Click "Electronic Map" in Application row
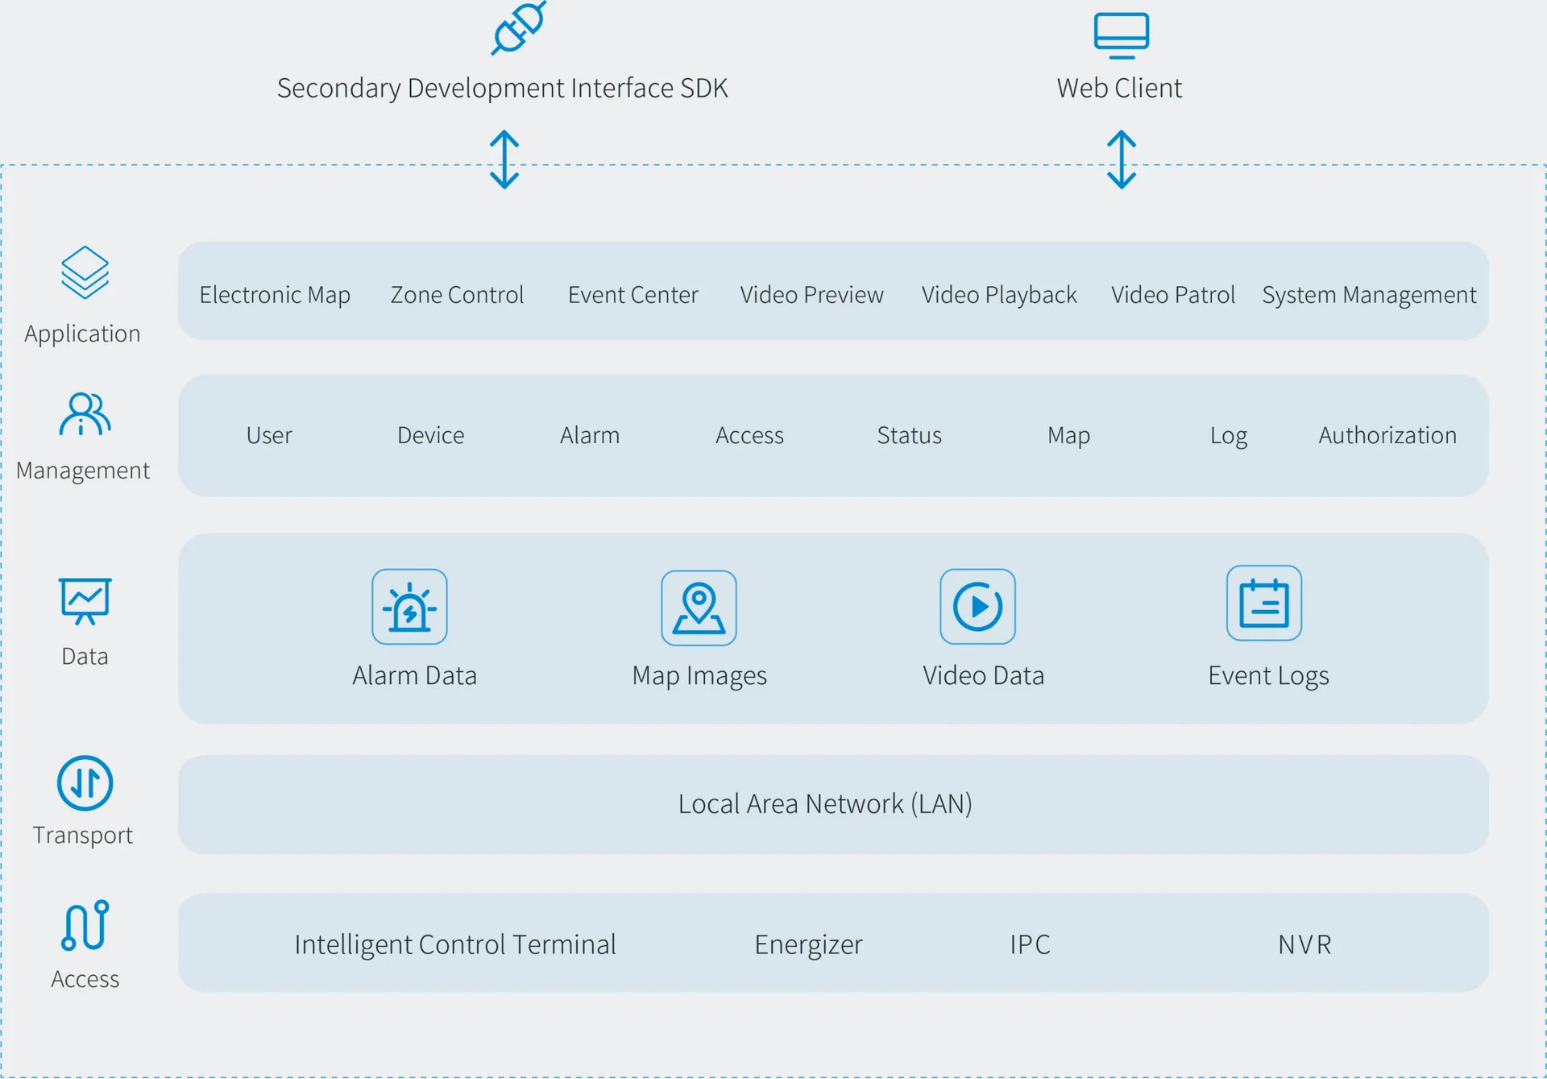The image size is (1547, 1079). pyautogui.click(x=275, y=295)
